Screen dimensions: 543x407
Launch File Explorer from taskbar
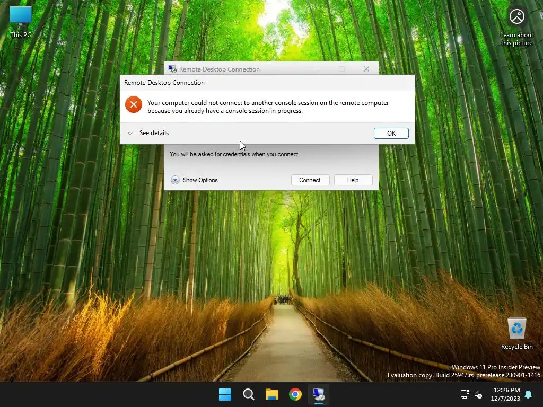(x=272, y=394)
